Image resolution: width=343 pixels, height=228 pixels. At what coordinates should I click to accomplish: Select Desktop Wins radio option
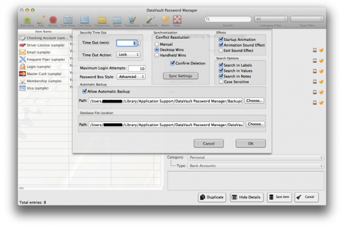(x=157, y=50)
